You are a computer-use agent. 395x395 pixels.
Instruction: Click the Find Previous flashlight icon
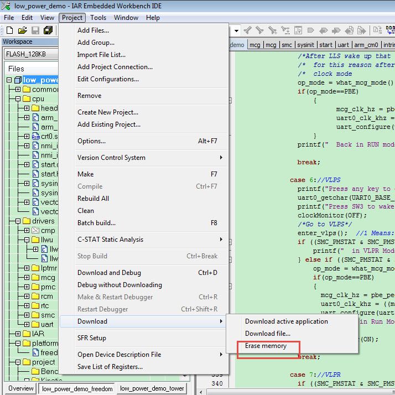coord(248,30)
